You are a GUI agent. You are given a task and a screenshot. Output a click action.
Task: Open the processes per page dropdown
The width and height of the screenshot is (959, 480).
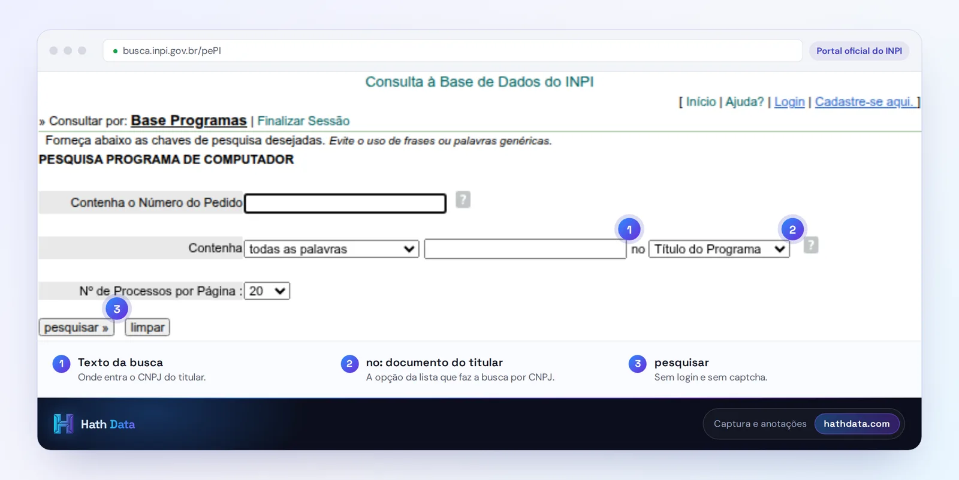click(267, 291)
